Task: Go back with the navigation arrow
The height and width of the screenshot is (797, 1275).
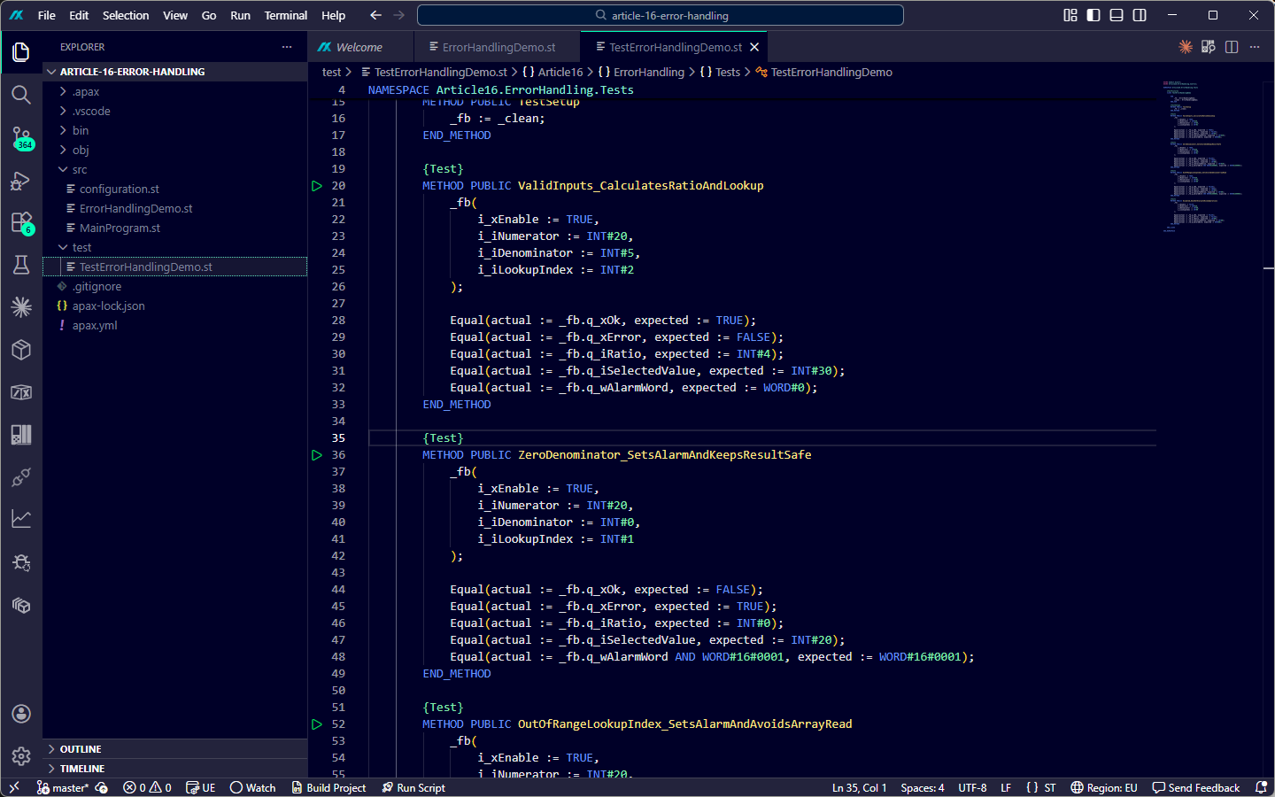Action: click(375, 15)
